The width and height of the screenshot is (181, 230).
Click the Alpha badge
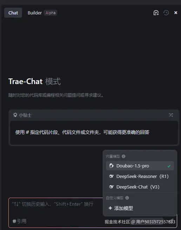point(51,13)
